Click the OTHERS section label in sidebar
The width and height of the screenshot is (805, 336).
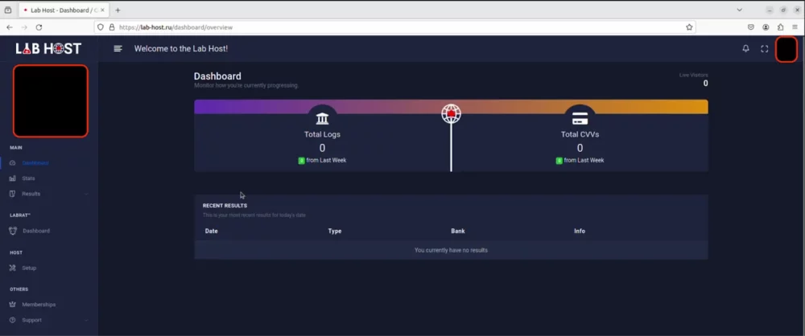pos(19,289)
